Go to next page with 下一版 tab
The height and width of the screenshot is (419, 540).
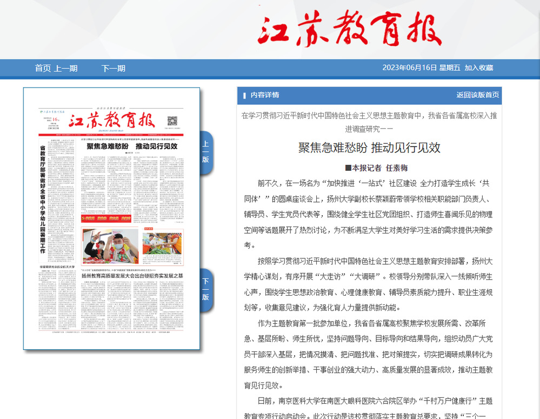(x=205, y=289)
